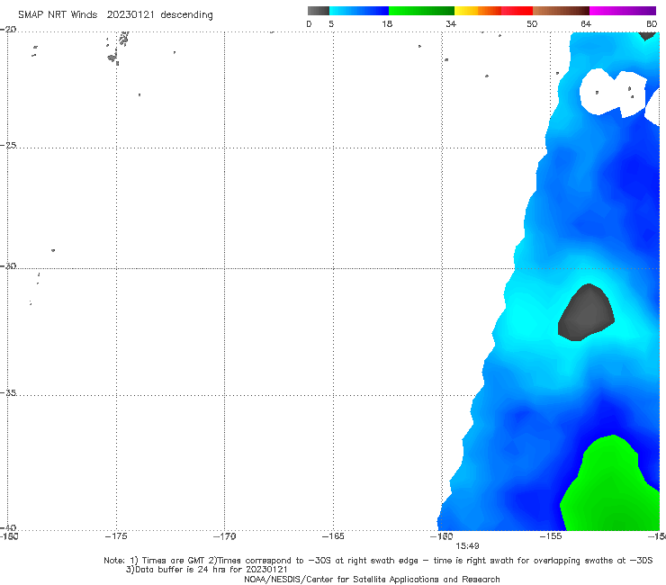Click the color bar label '18'
Viewport: 666px width, 585px height.
387,23
